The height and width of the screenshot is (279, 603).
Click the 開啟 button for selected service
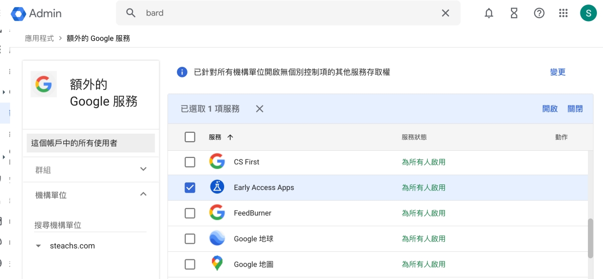(550, 109)
